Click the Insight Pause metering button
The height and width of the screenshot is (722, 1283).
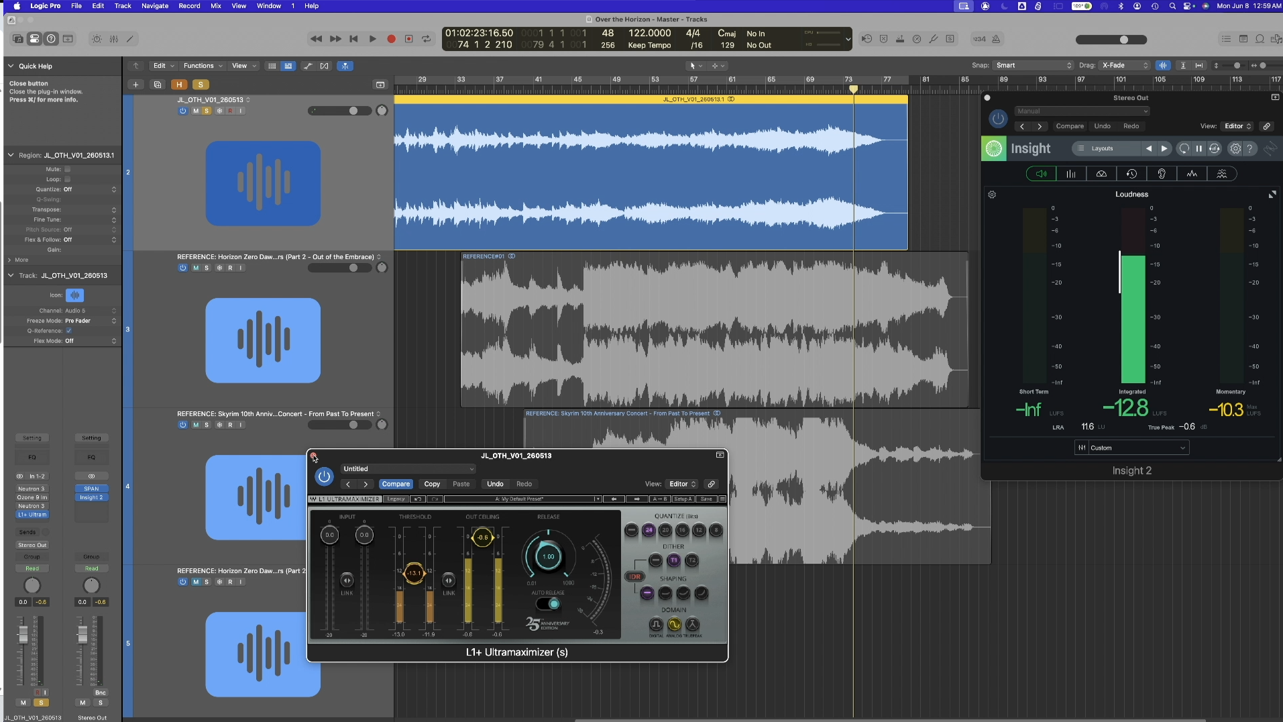pos(1199,149)
